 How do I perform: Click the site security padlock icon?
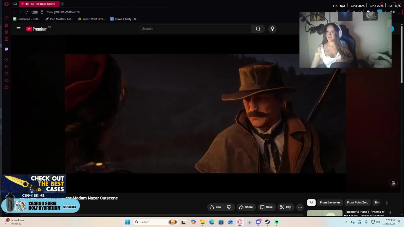pyautogui.click(x=42, y=12)
